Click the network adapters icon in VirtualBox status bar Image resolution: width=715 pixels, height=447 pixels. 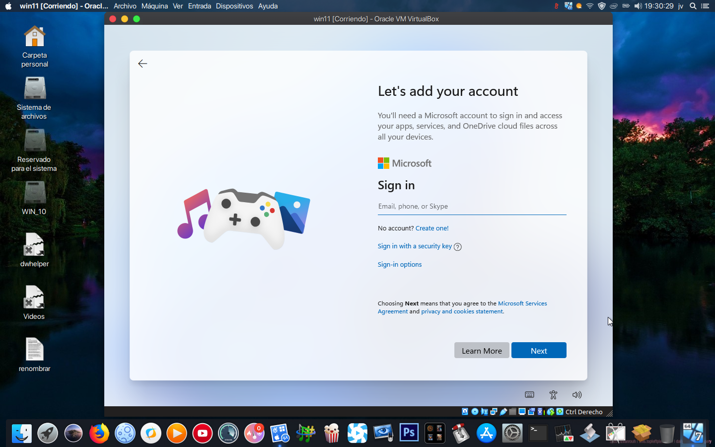coord(494,412)
